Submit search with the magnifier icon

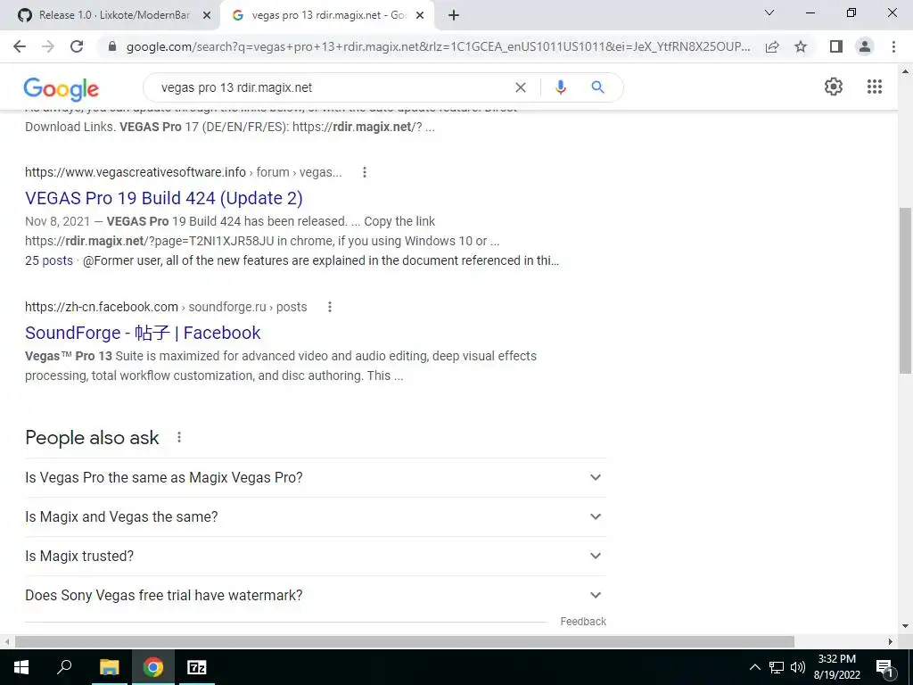pos(597,87)
